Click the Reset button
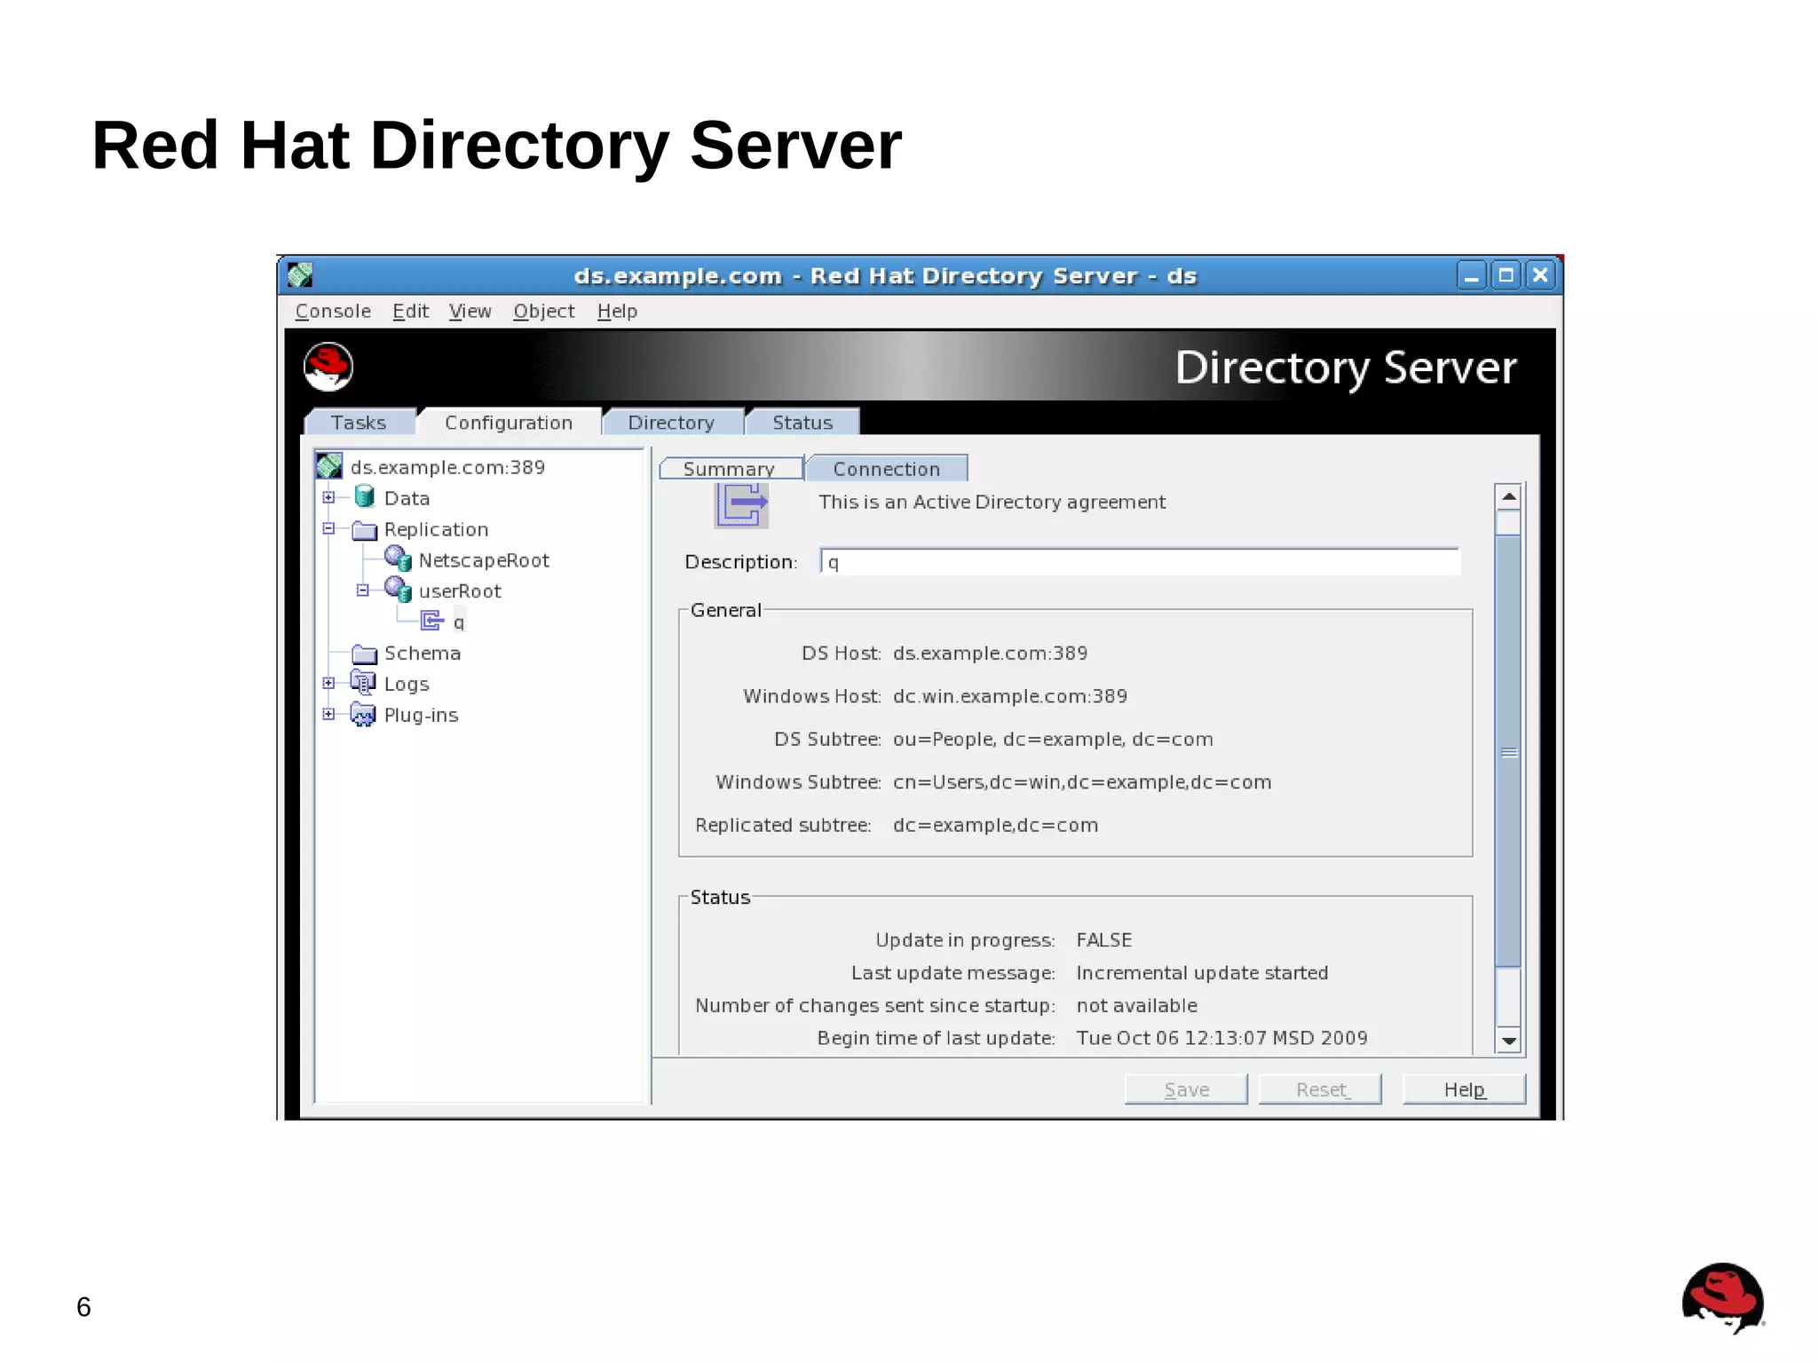The image size is (1818, 1363). click(x=1320, y=1090)
